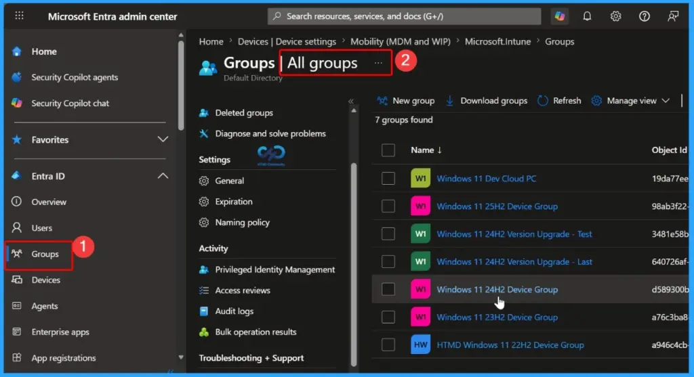Viewport: 694px width, 377px height.
Task: Click the Enterprise apps icon
Action: pos(17,332)
